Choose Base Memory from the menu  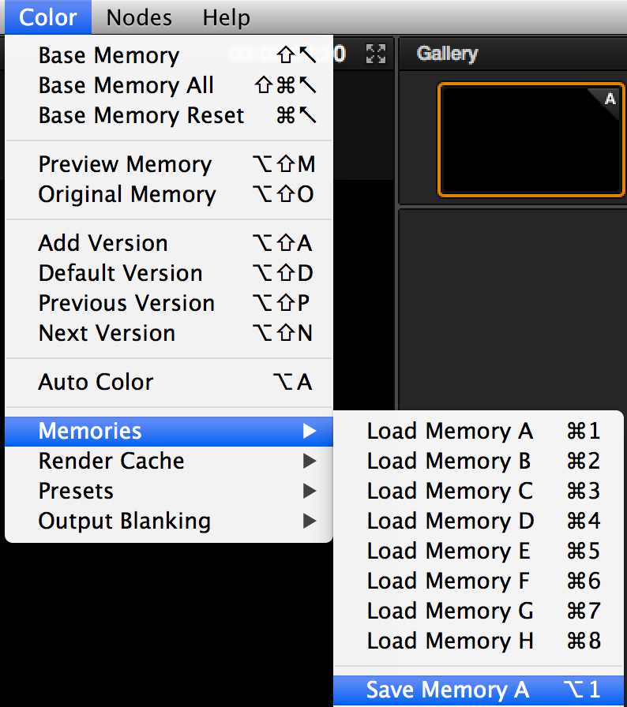point(109,55)
